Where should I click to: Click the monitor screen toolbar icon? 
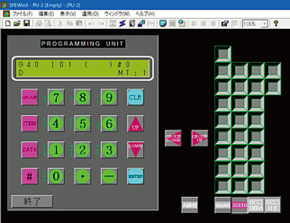click(163, 23)
